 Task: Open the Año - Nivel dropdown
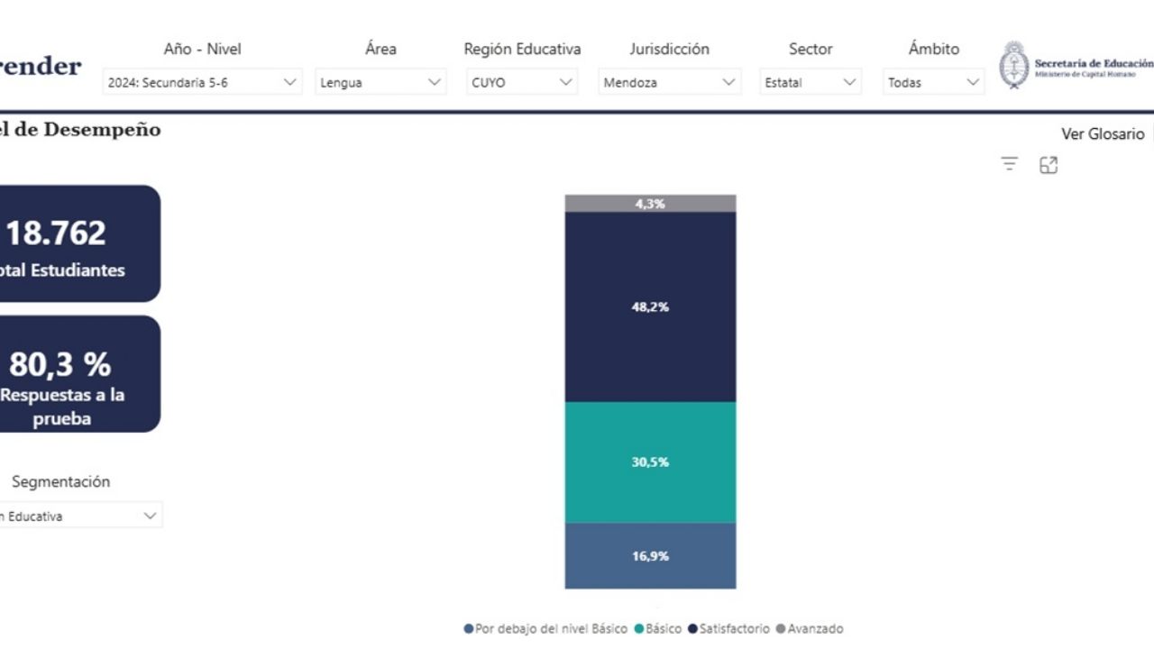click(201, 82)
